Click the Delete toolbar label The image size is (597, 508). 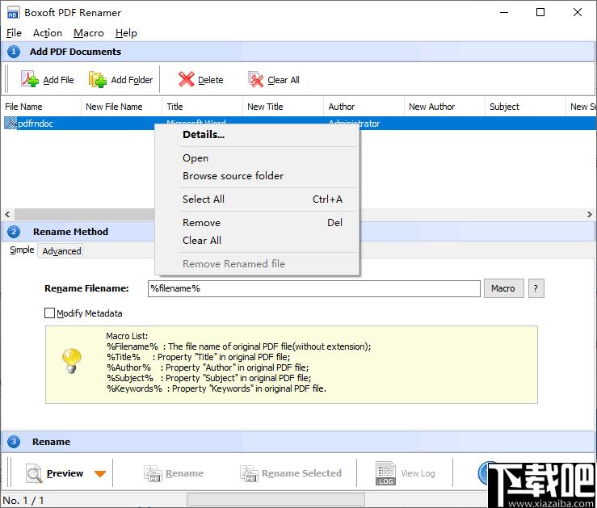[x=211, y=80]
